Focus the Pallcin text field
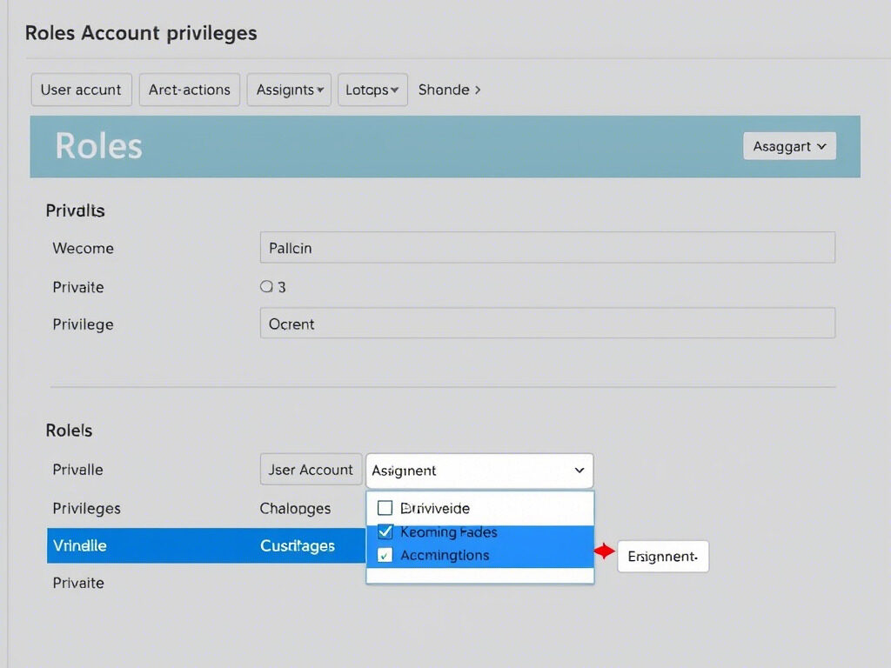 547,248
